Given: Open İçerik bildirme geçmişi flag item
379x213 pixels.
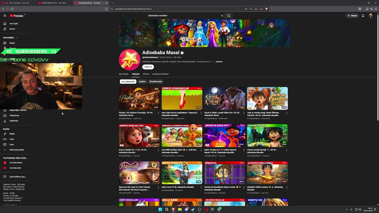Looking at the screenshot, I should [17, 177].
